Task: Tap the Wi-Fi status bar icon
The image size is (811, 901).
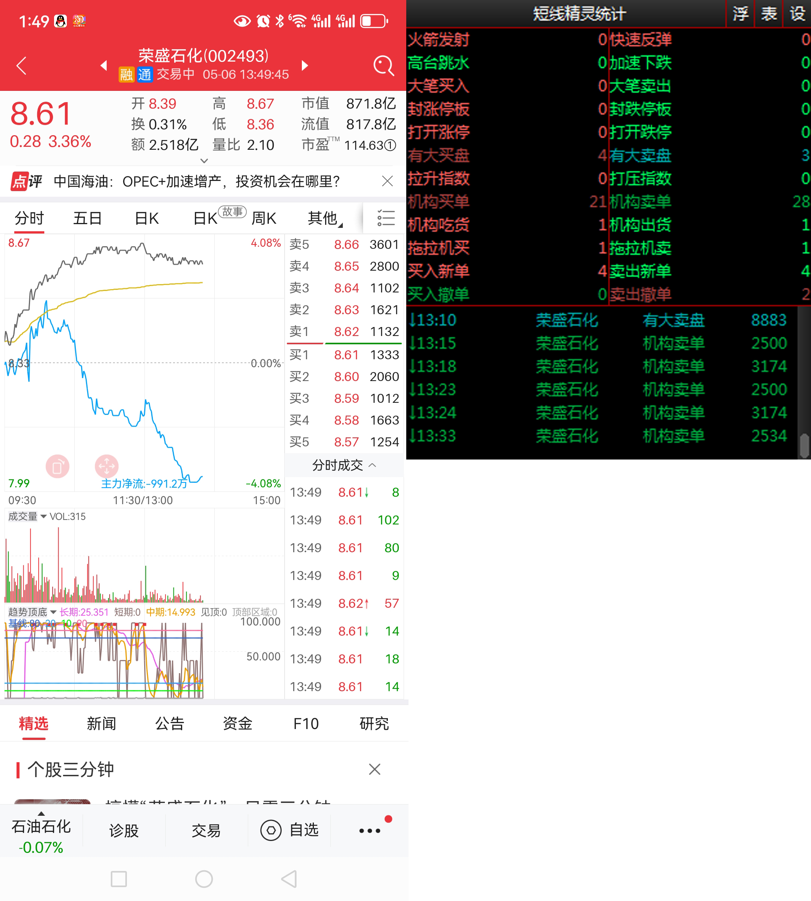Action: point(297,21)
